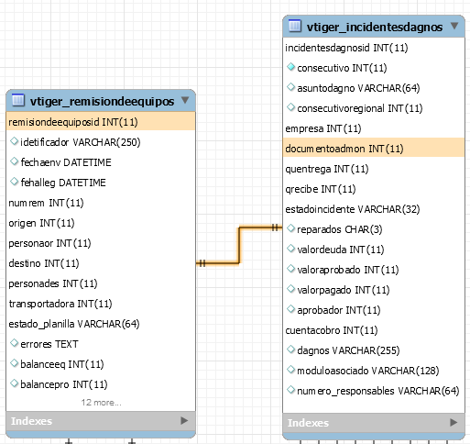Click the diamond icon beside balancepro column
The height and width of the screenshot is (444, 470).
pyautogui.click(x=14, y=383)
